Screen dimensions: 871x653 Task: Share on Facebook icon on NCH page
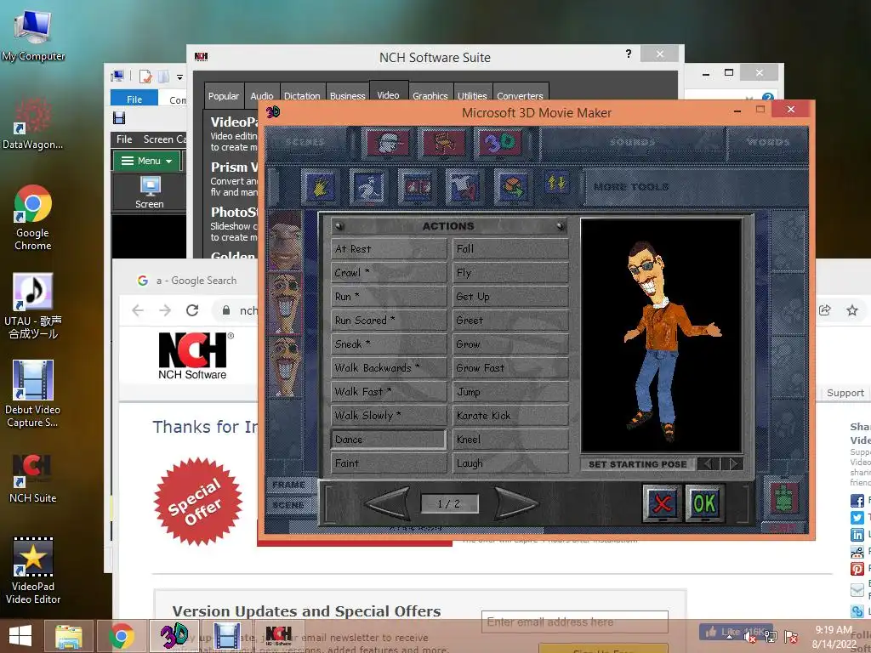(x=857, y=500)
